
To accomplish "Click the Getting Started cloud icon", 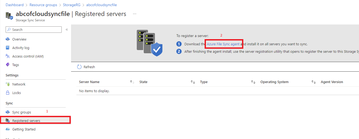I will coord(8,129).
